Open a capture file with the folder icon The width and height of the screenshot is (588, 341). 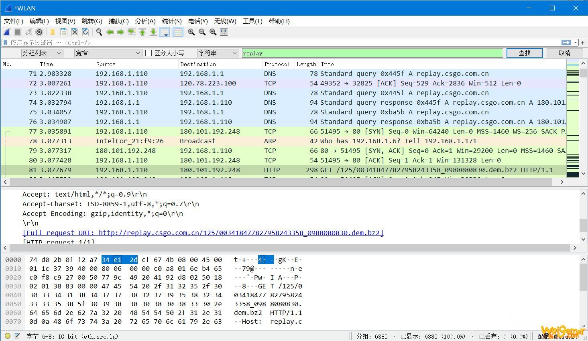[53, 32]
